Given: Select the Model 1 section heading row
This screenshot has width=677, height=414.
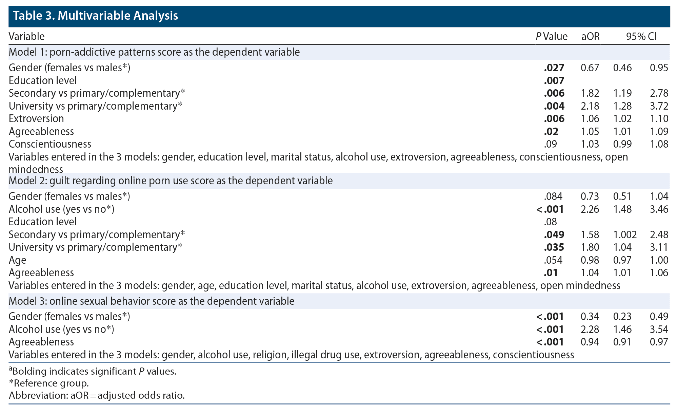Looking at the screenshot, I should (x=154, y=52).
